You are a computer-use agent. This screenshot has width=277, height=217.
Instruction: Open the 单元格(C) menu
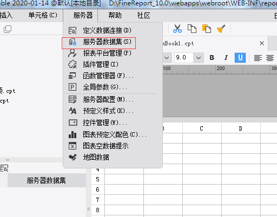click(x=43, y=16)
